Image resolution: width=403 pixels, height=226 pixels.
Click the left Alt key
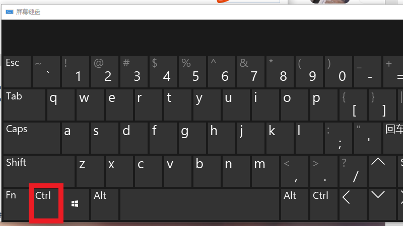[105, 204]
